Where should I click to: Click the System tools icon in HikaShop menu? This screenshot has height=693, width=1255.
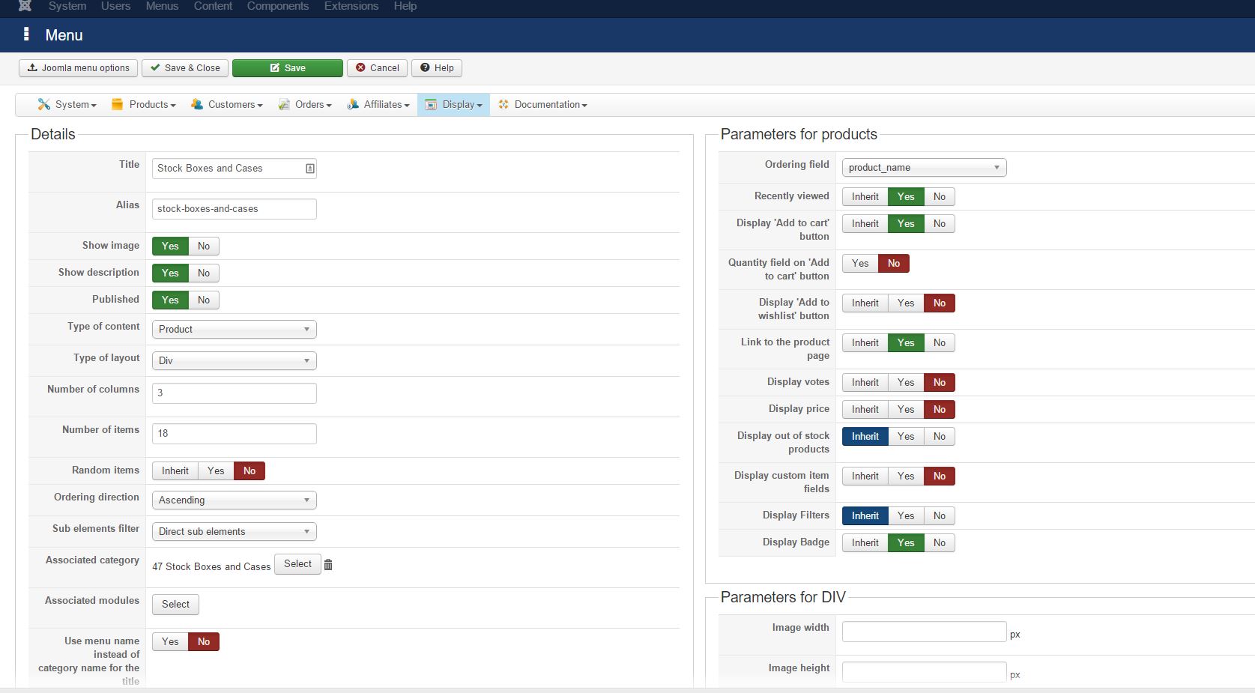tap(44, 104)
